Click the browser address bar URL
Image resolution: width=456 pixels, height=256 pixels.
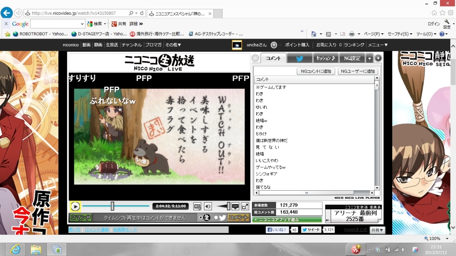pyautogui.click(x=74, y=13)
